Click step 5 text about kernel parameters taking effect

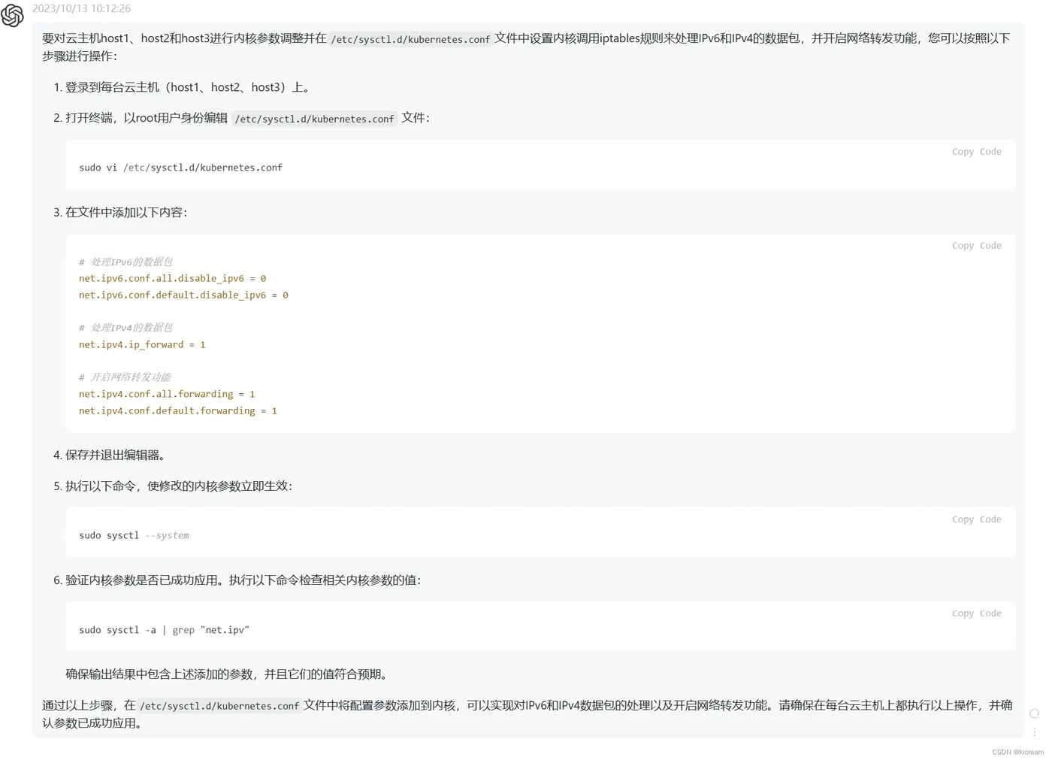pyautogui.click(x=178, y=486)
